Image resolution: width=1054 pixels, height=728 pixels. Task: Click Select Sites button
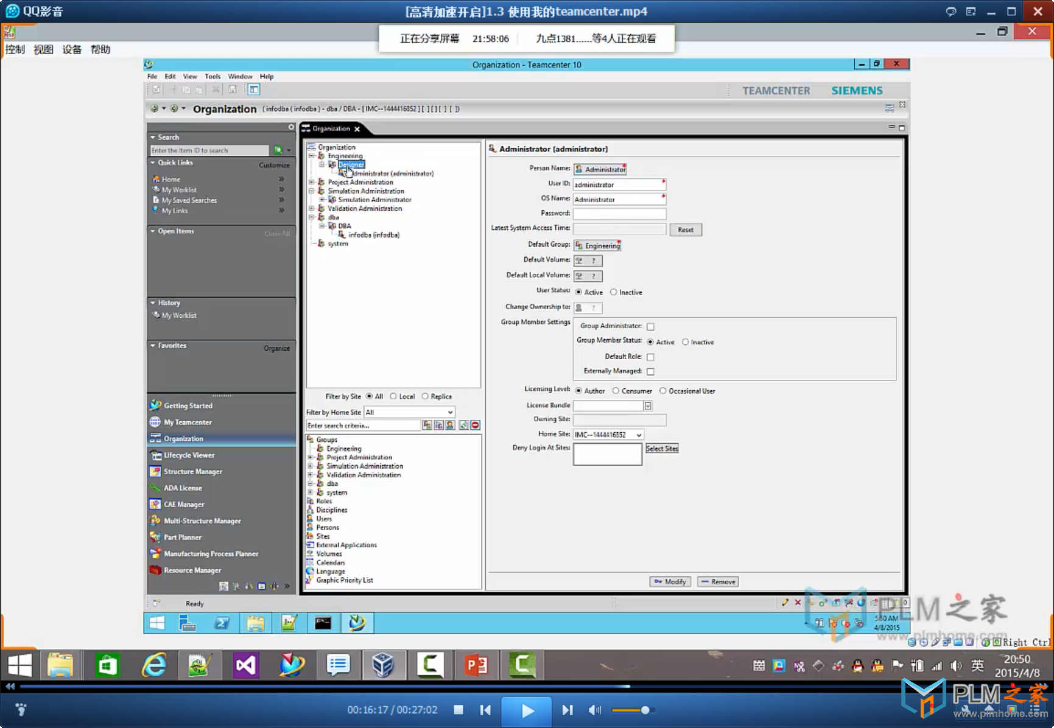(x=662, y=448)
